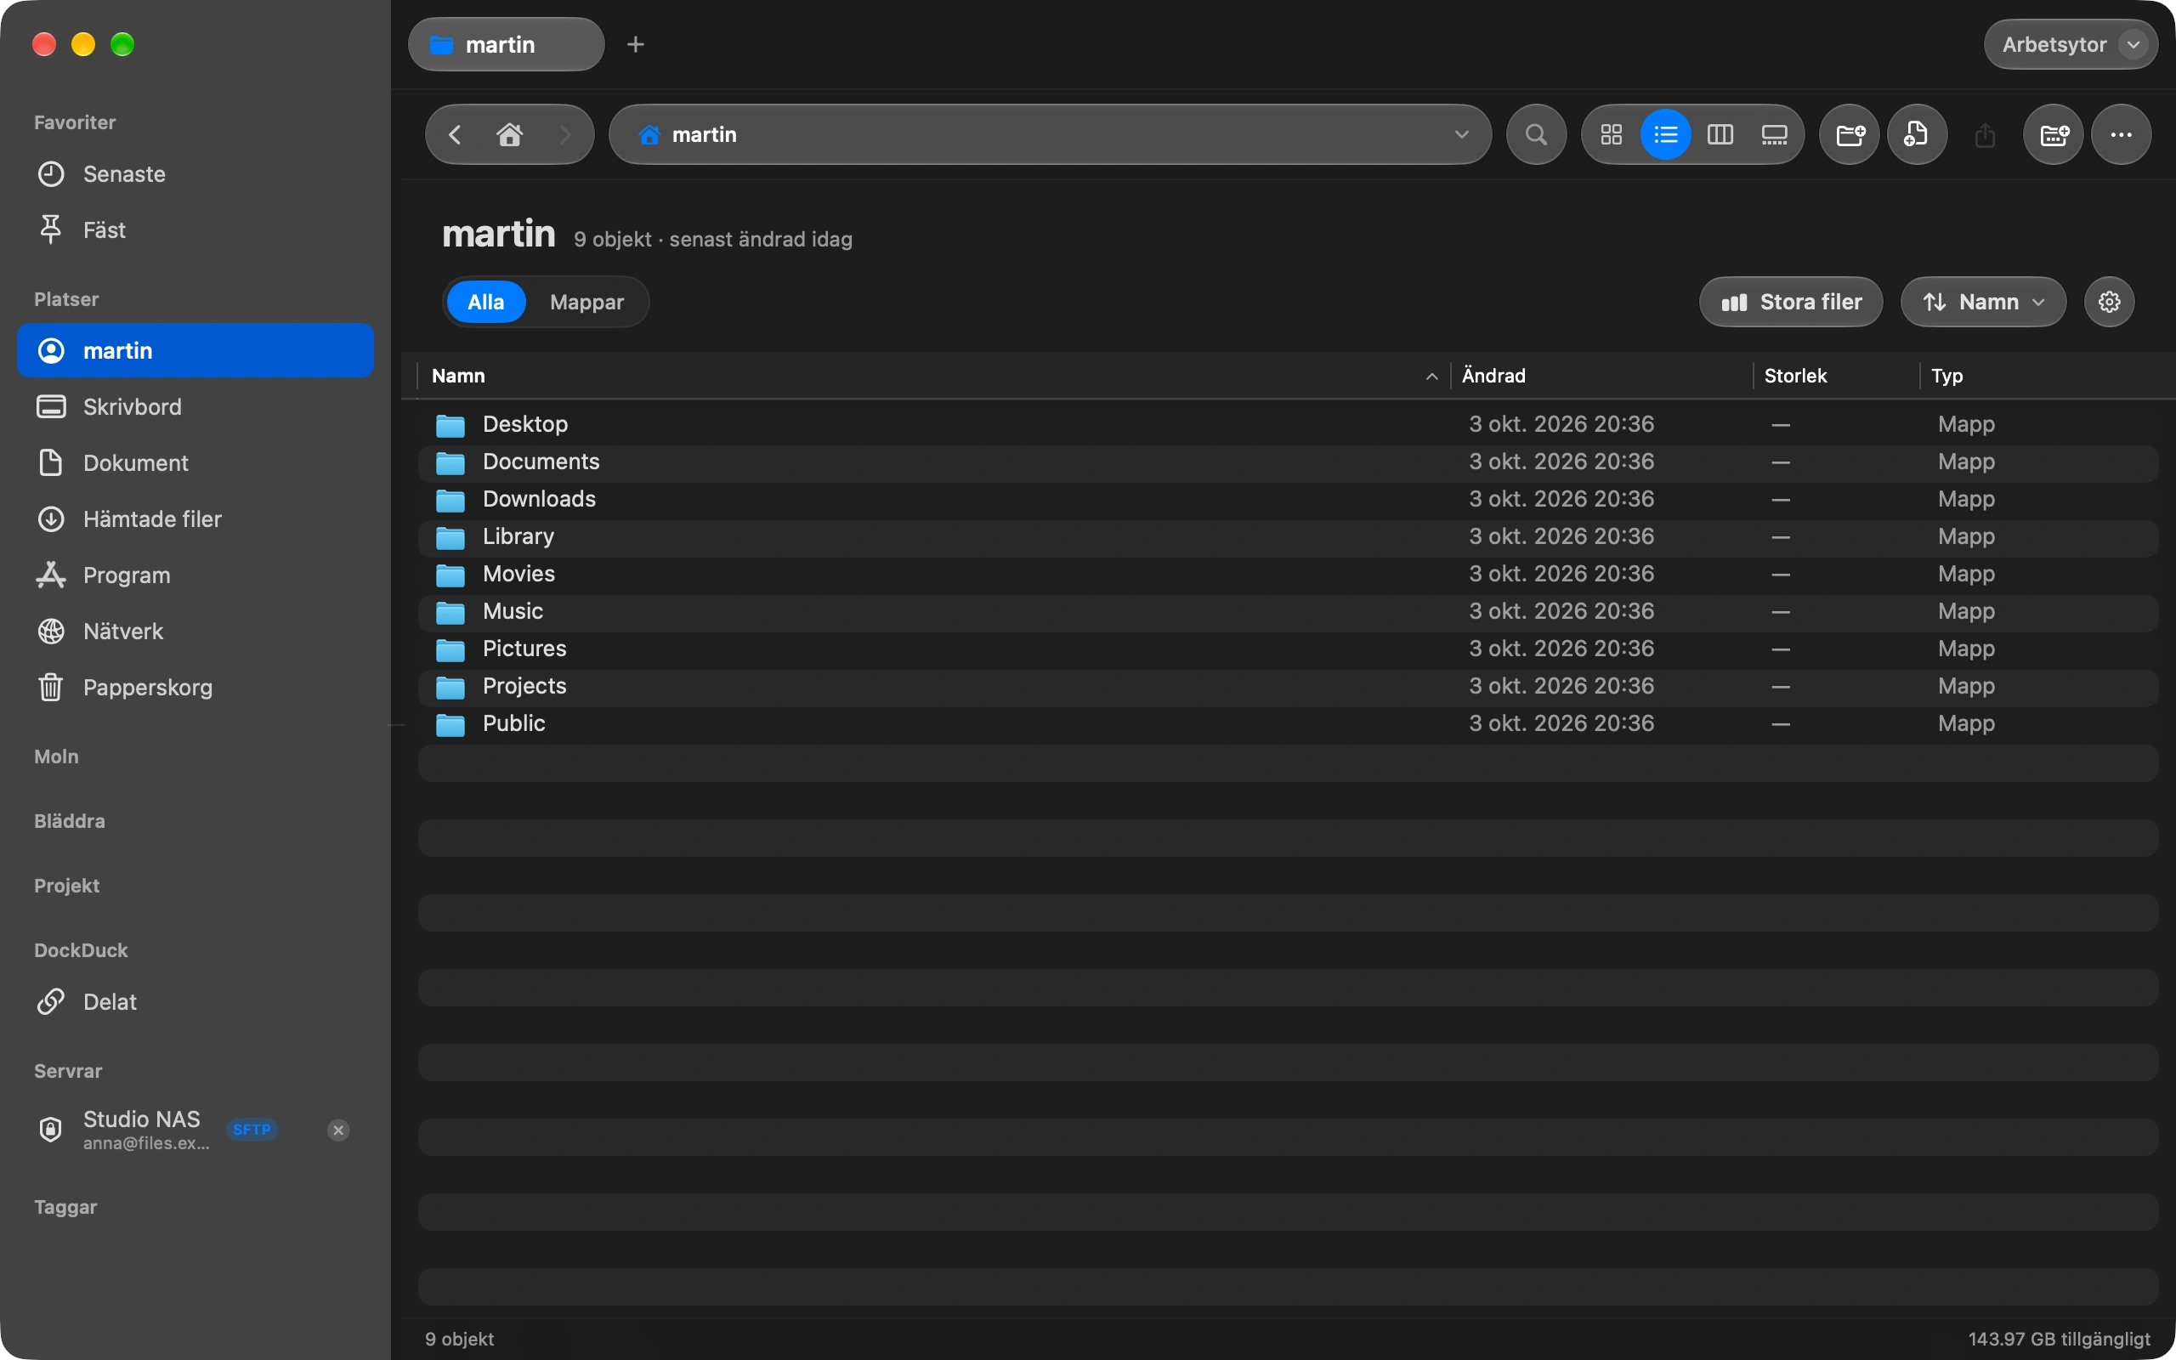Select the Mappar filter tab
Image resolution: width=2176 pixels, height=1360 pixels.
pos(586,303)
